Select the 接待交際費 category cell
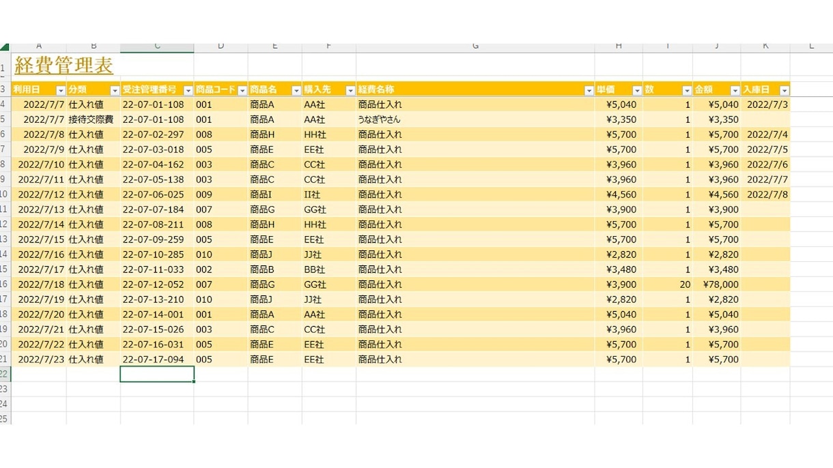Image resolution: width=833 pixels, height=468 pixels. pyautogui.click(x=94, y=119)
